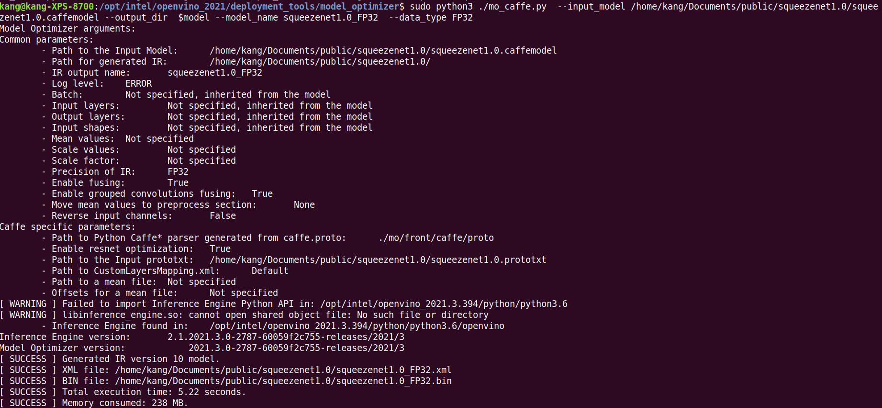
Task: Click the input prototxt file path
Action: (378, 260)
